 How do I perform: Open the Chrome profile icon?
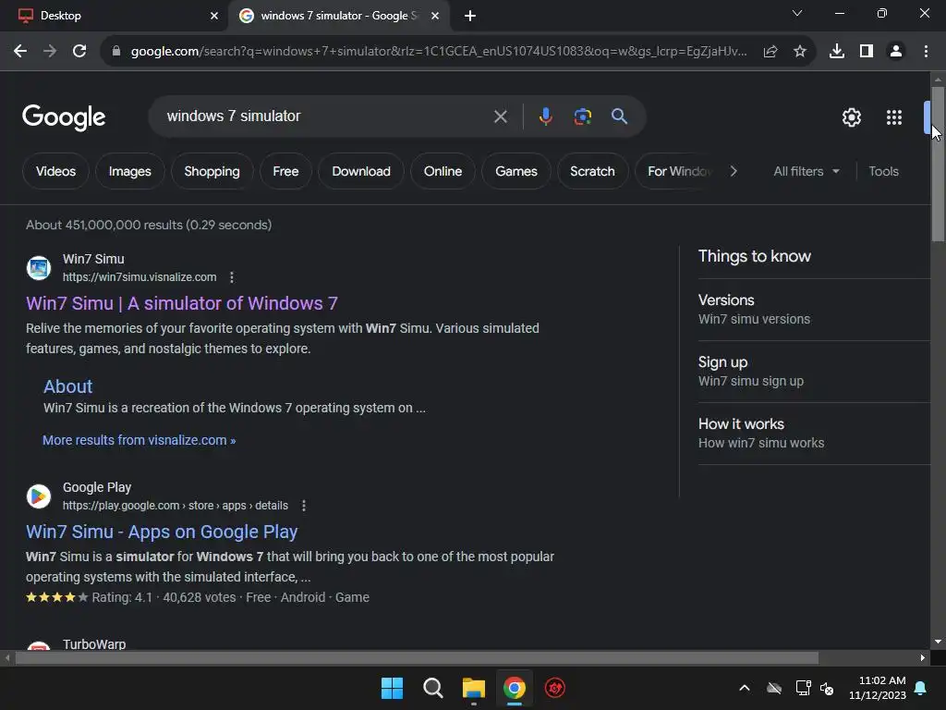(896, 52)
